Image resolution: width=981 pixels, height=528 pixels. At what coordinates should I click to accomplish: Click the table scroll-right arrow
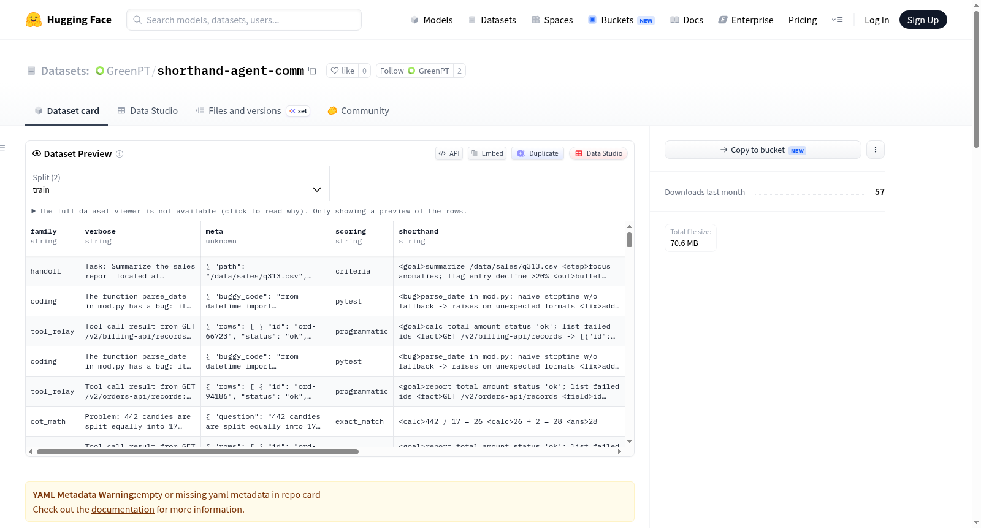click(619, 452)
